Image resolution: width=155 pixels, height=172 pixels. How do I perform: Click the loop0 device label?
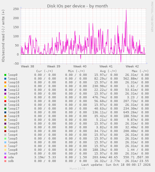(13, 75)
